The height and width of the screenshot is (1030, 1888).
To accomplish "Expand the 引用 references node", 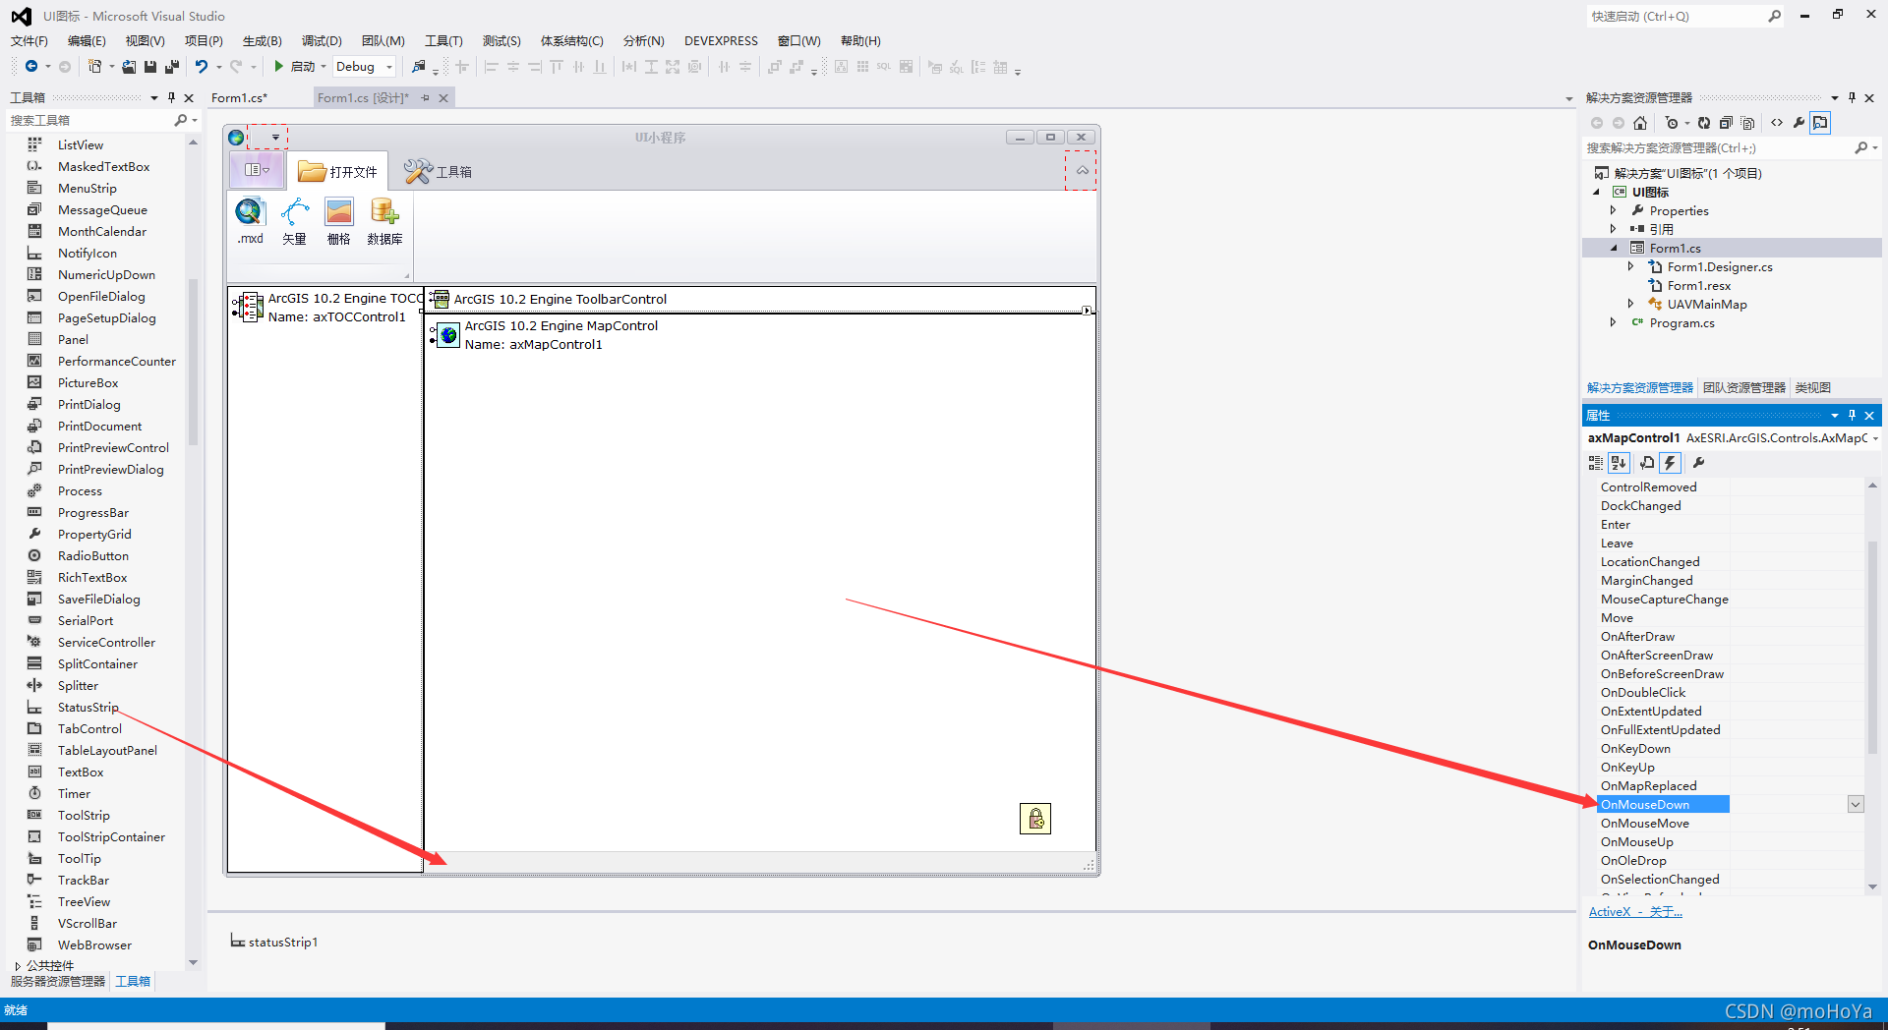I will click(x=1613, y=229).
